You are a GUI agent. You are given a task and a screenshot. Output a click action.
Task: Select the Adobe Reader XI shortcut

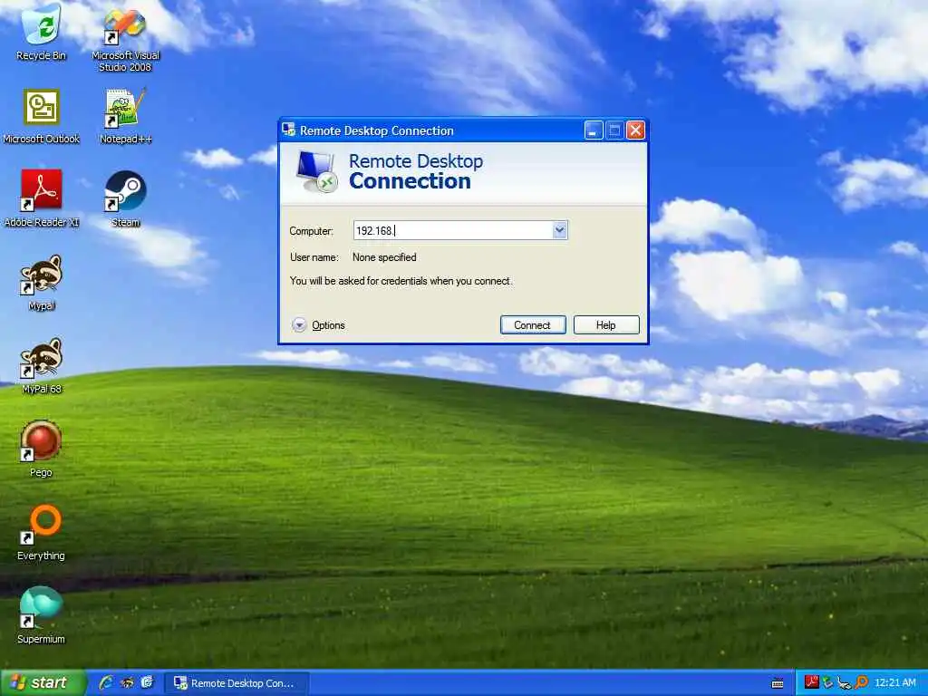[42, 199]
